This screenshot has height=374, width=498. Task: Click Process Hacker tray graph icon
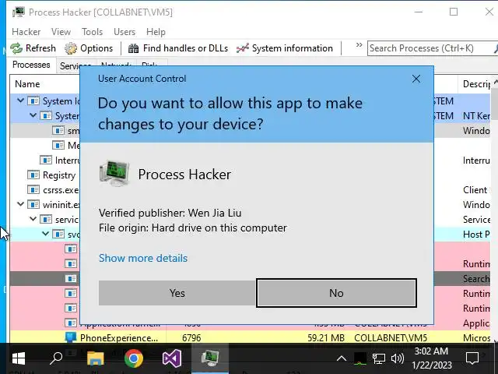[x=359, y=358]
